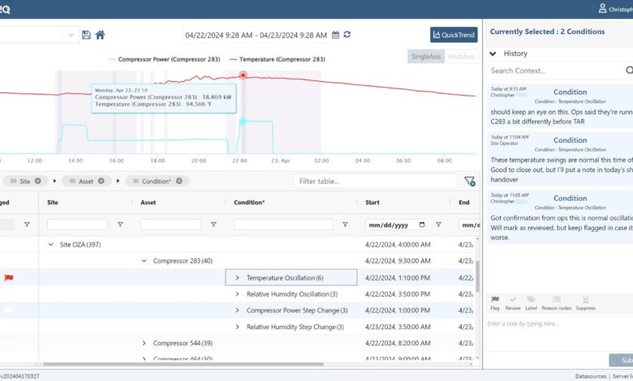The height and width of the screenshot is (381, 633).
Task: Expand the Compressor 544 (39) group
Action: (144, 343)
